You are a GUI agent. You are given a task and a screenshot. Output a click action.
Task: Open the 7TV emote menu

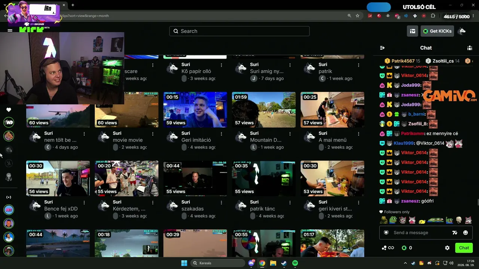tap(455, 232)
